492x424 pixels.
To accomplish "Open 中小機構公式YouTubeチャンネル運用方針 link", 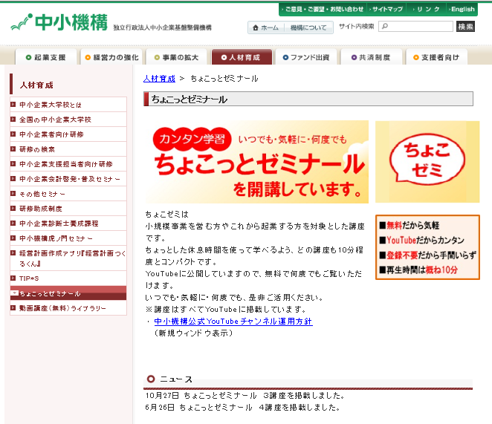I will coord(233,322).
